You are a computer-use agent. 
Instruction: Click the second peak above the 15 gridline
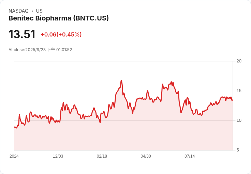coord(171,82)
